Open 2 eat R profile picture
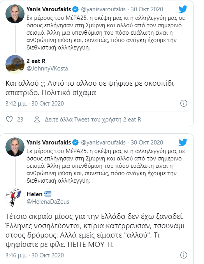This screenshot has height=264, width=204. (x=15, y=65)
